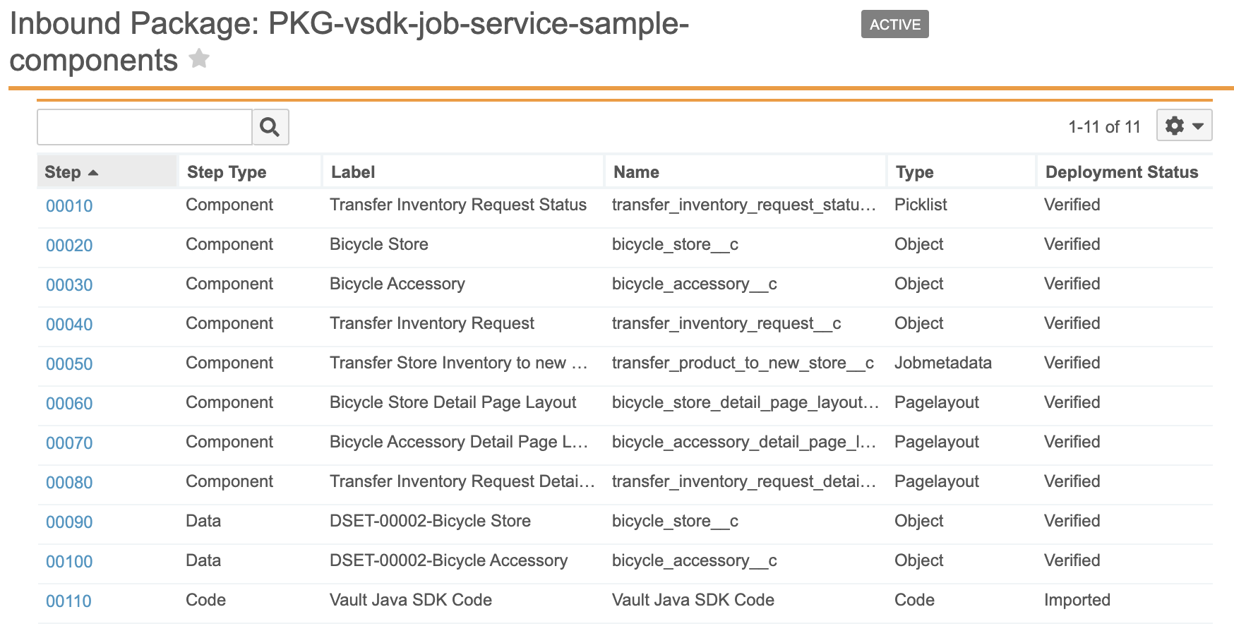Click 'Code' step type in row 00110
The width and height of the screenshot is (1234, 631).
[x=206, y=600]
